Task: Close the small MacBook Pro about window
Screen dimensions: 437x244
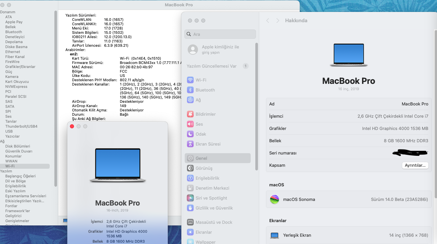Action: [x=72, y=126]
